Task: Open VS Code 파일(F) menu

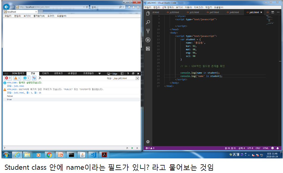Action: (148, 7)
